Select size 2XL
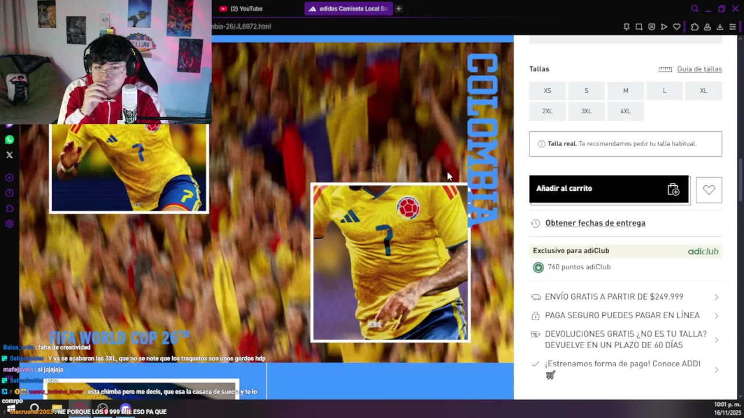Viewport: 744px width, 418px height. click(x=547, y=111)
